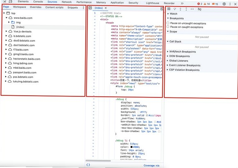Open DevTools settings gear
Viewport: 238px width, 168px height.
(x=224, y=4)
